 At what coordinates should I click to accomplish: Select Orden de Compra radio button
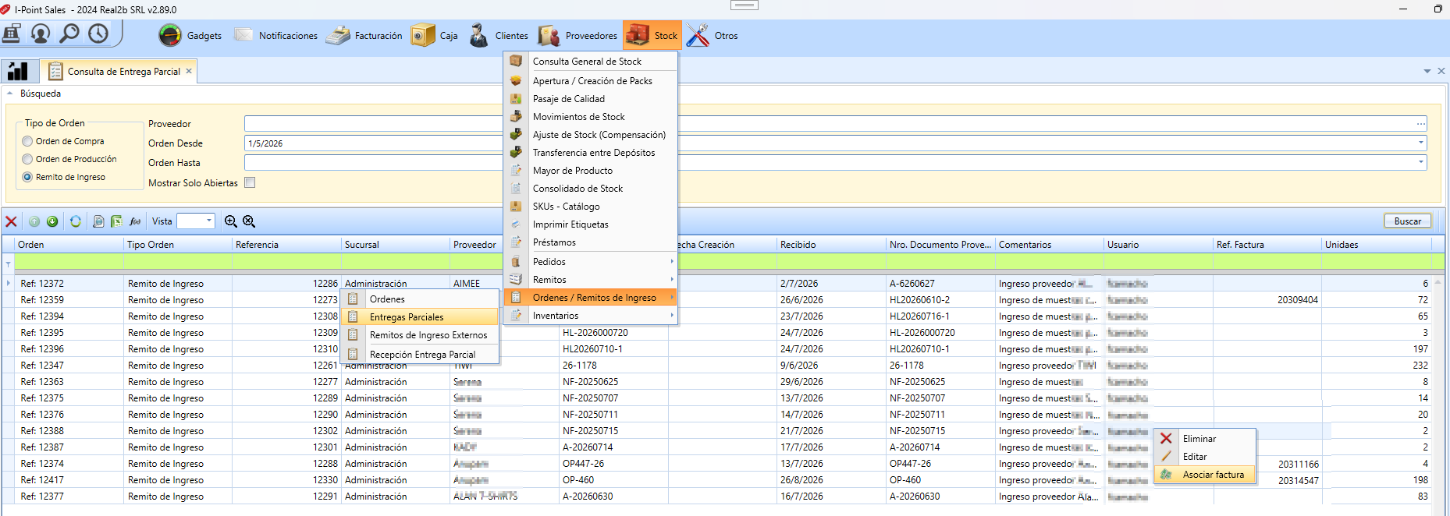click(28, 141)
